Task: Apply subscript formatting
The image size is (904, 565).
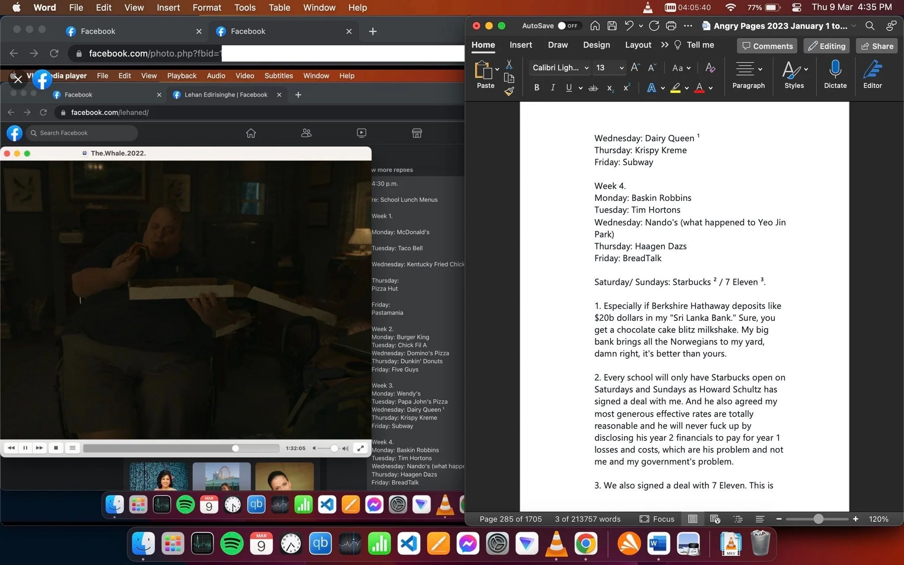Action: coord(610,88)
